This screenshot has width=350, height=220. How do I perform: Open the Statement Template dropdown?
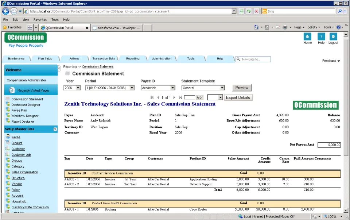222,88
